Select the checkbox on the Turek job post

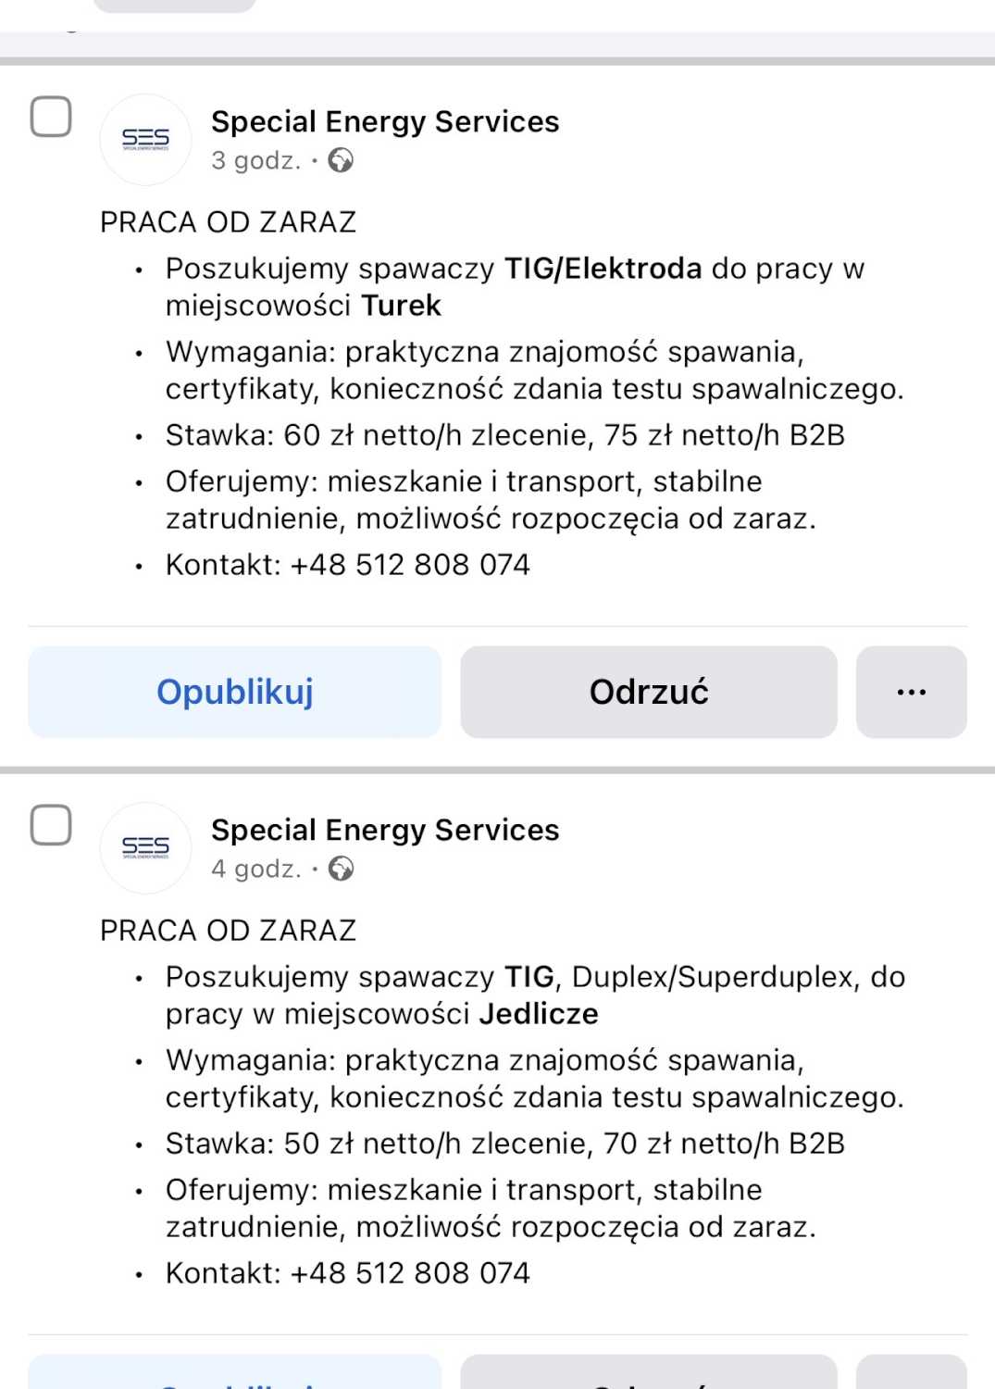pos(51,117)
